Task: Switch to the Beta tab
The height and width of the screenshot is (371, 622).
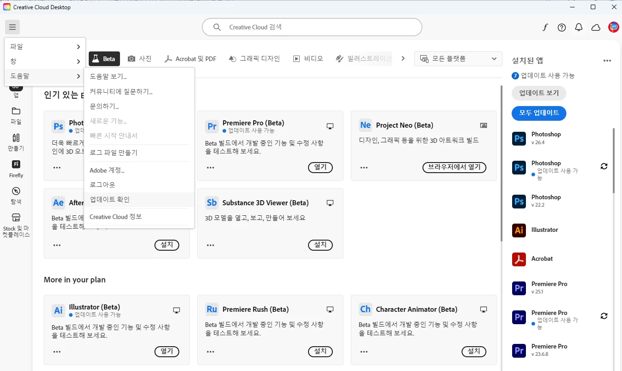Action: (x=104, y=59)
